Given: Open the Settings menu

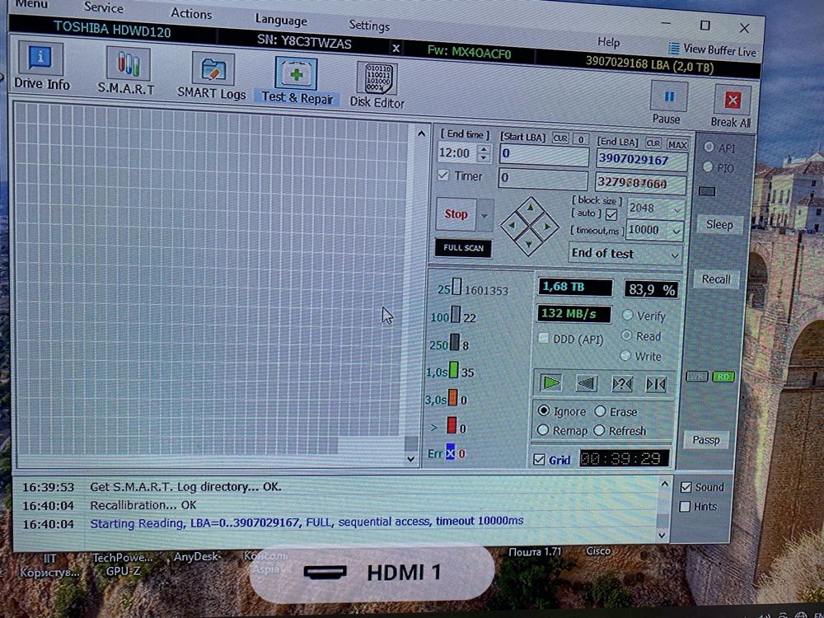Looking at the screenshot, I should click(x=369, y=25).
